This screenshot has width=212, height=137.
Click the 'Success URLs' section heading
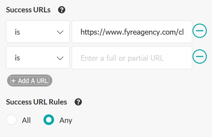coord(28,10)
